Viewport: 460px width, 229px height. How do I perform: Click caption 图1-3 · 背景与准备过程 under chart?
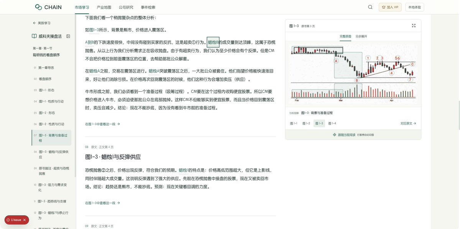click(317, 113)
